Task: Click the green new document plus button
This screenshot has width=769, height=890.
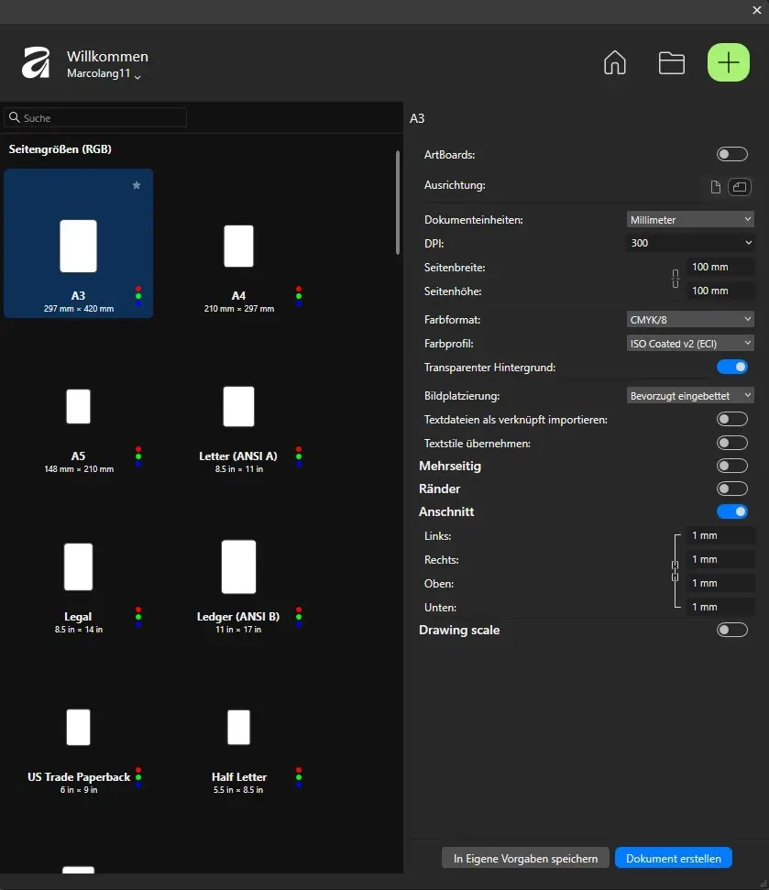Action: (x=728, y=62)
